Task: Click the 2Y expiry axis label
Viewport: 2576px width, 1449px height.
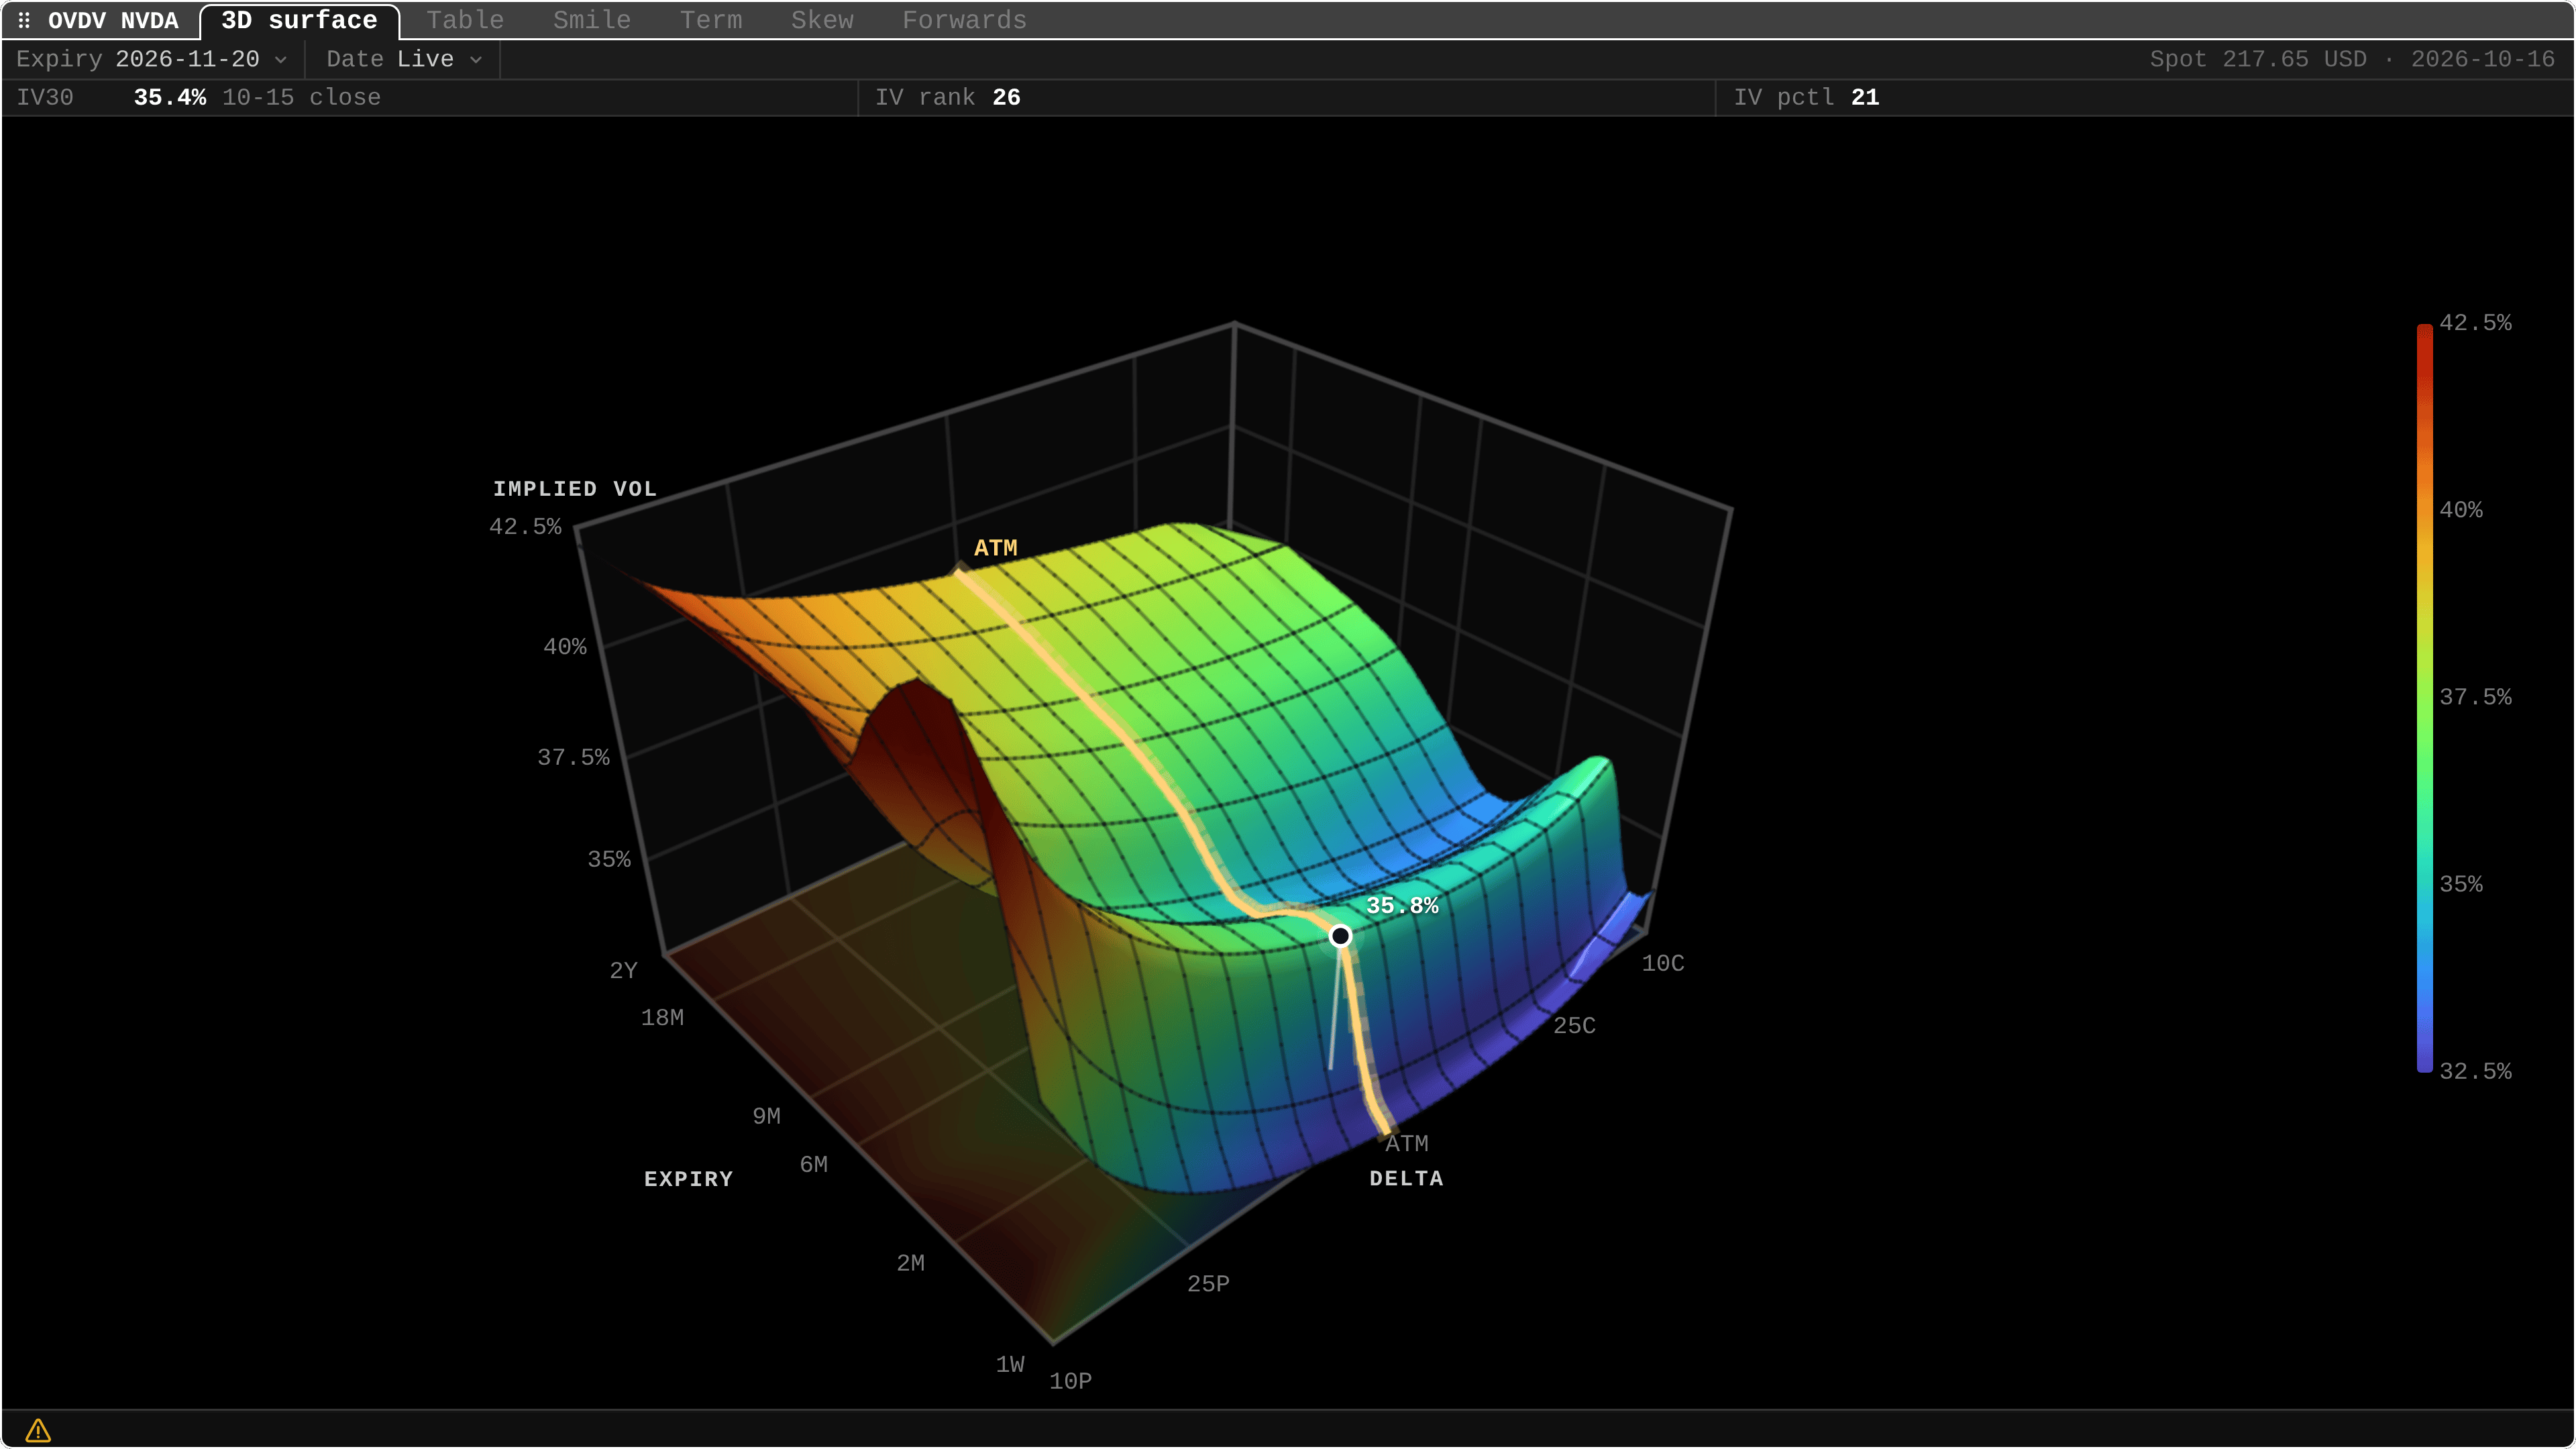Action: click(x=623, y=970)
